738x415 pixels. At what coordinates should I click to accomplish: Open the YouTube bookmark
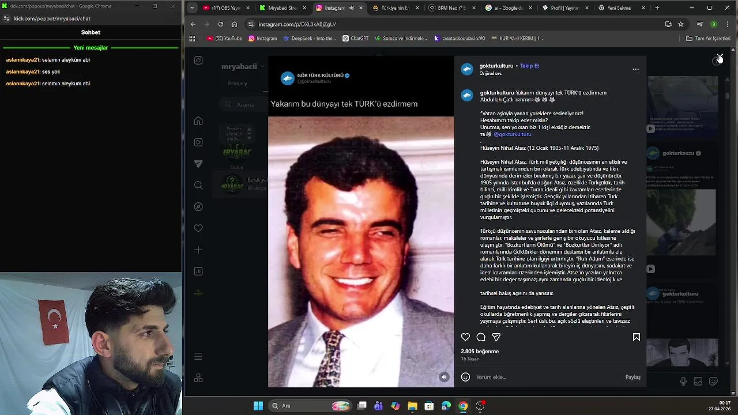[x=224, y=39]
